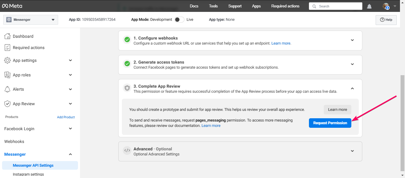This screenshot has height=178, width=405.
Task: Click the page vertical scrollbar
Action: [x=402, y=122]
